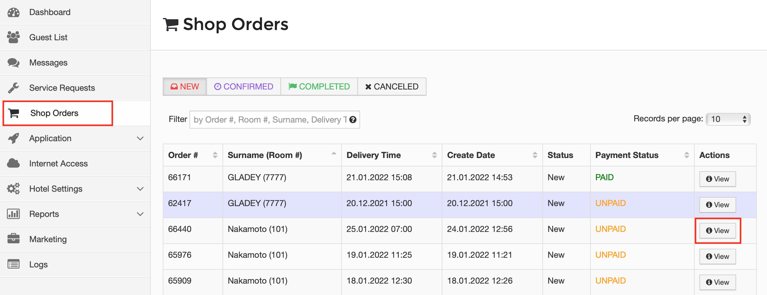Viewport: 767px width, 295px height.
Task: Open Internet Access page
Action: [x=75, y=163]
